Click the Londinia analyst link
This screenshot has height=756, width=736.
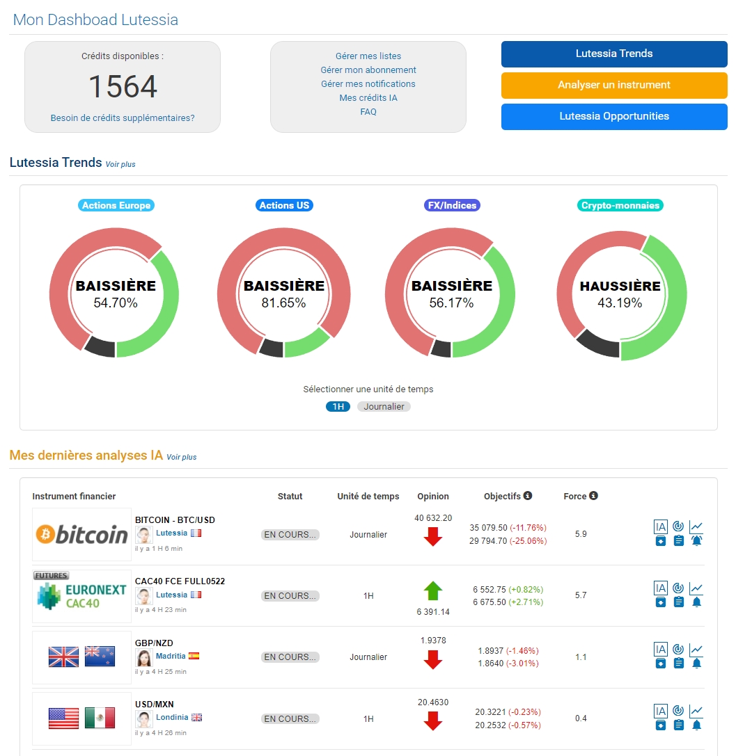[172, 718]
